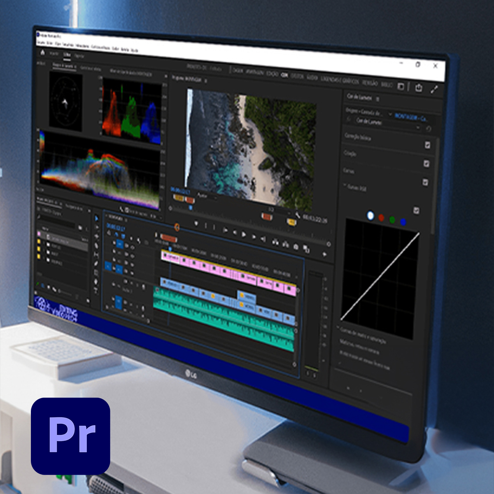Toggle the timeline Add Marker button
The image size is (494, 494).
click(x=131, y=238)
